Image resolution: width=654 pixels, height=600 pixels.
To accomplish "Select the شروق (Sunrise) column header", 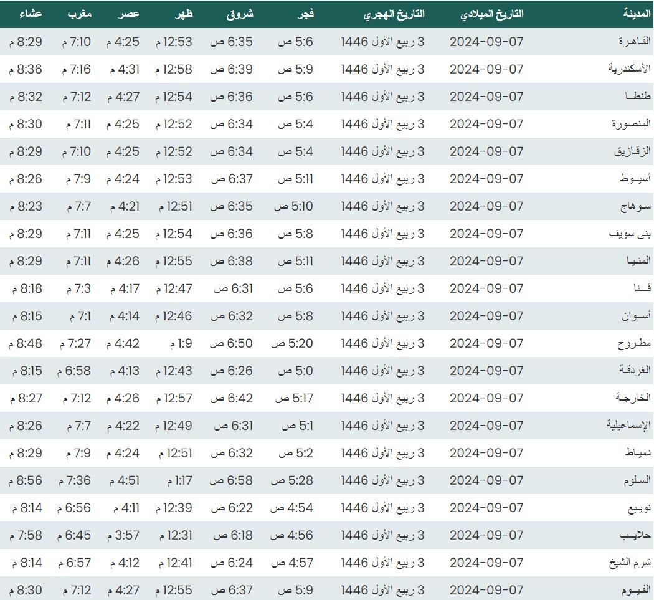I will [239, 14].
